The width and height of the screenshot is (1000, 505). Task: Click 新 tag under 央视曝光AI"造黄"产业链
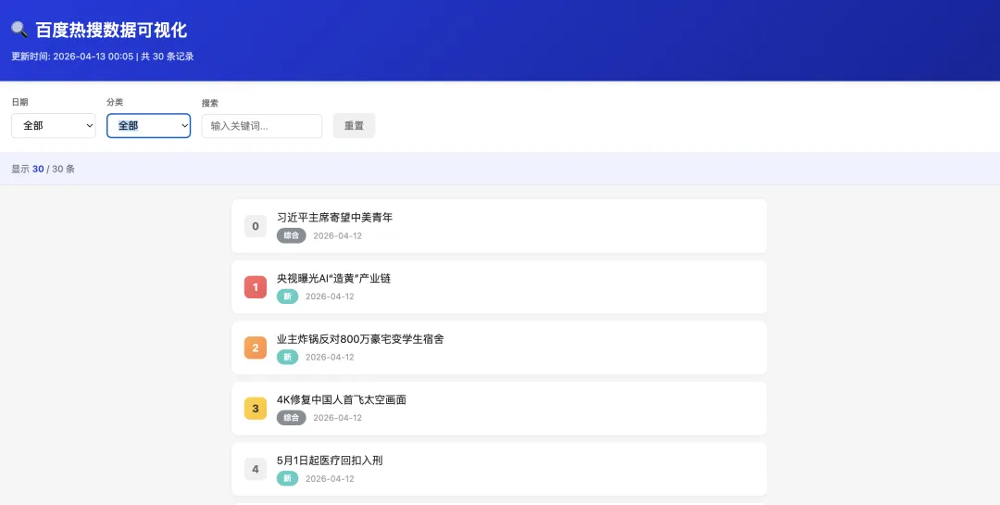pos(288,297)
